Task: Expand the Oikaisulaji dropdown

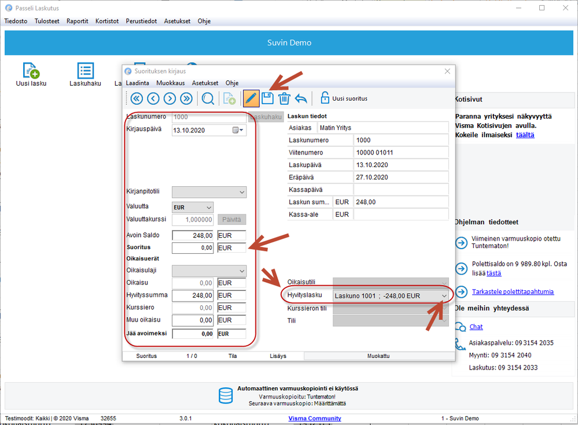Action: click(x=242, y=271)
